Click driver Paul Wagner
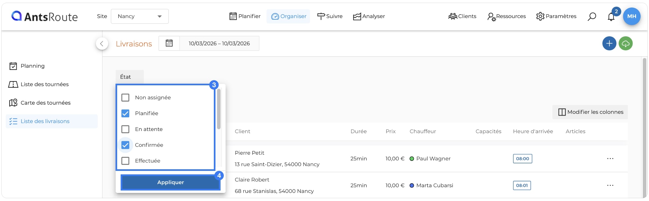This screenshot has width=649, height=201. coord(433,159)
